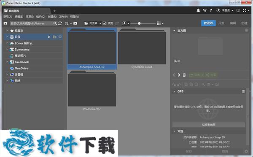Click the quick lightning filter icon
Image resolution: width=253 pixels, height=157 pixels.
124,24
